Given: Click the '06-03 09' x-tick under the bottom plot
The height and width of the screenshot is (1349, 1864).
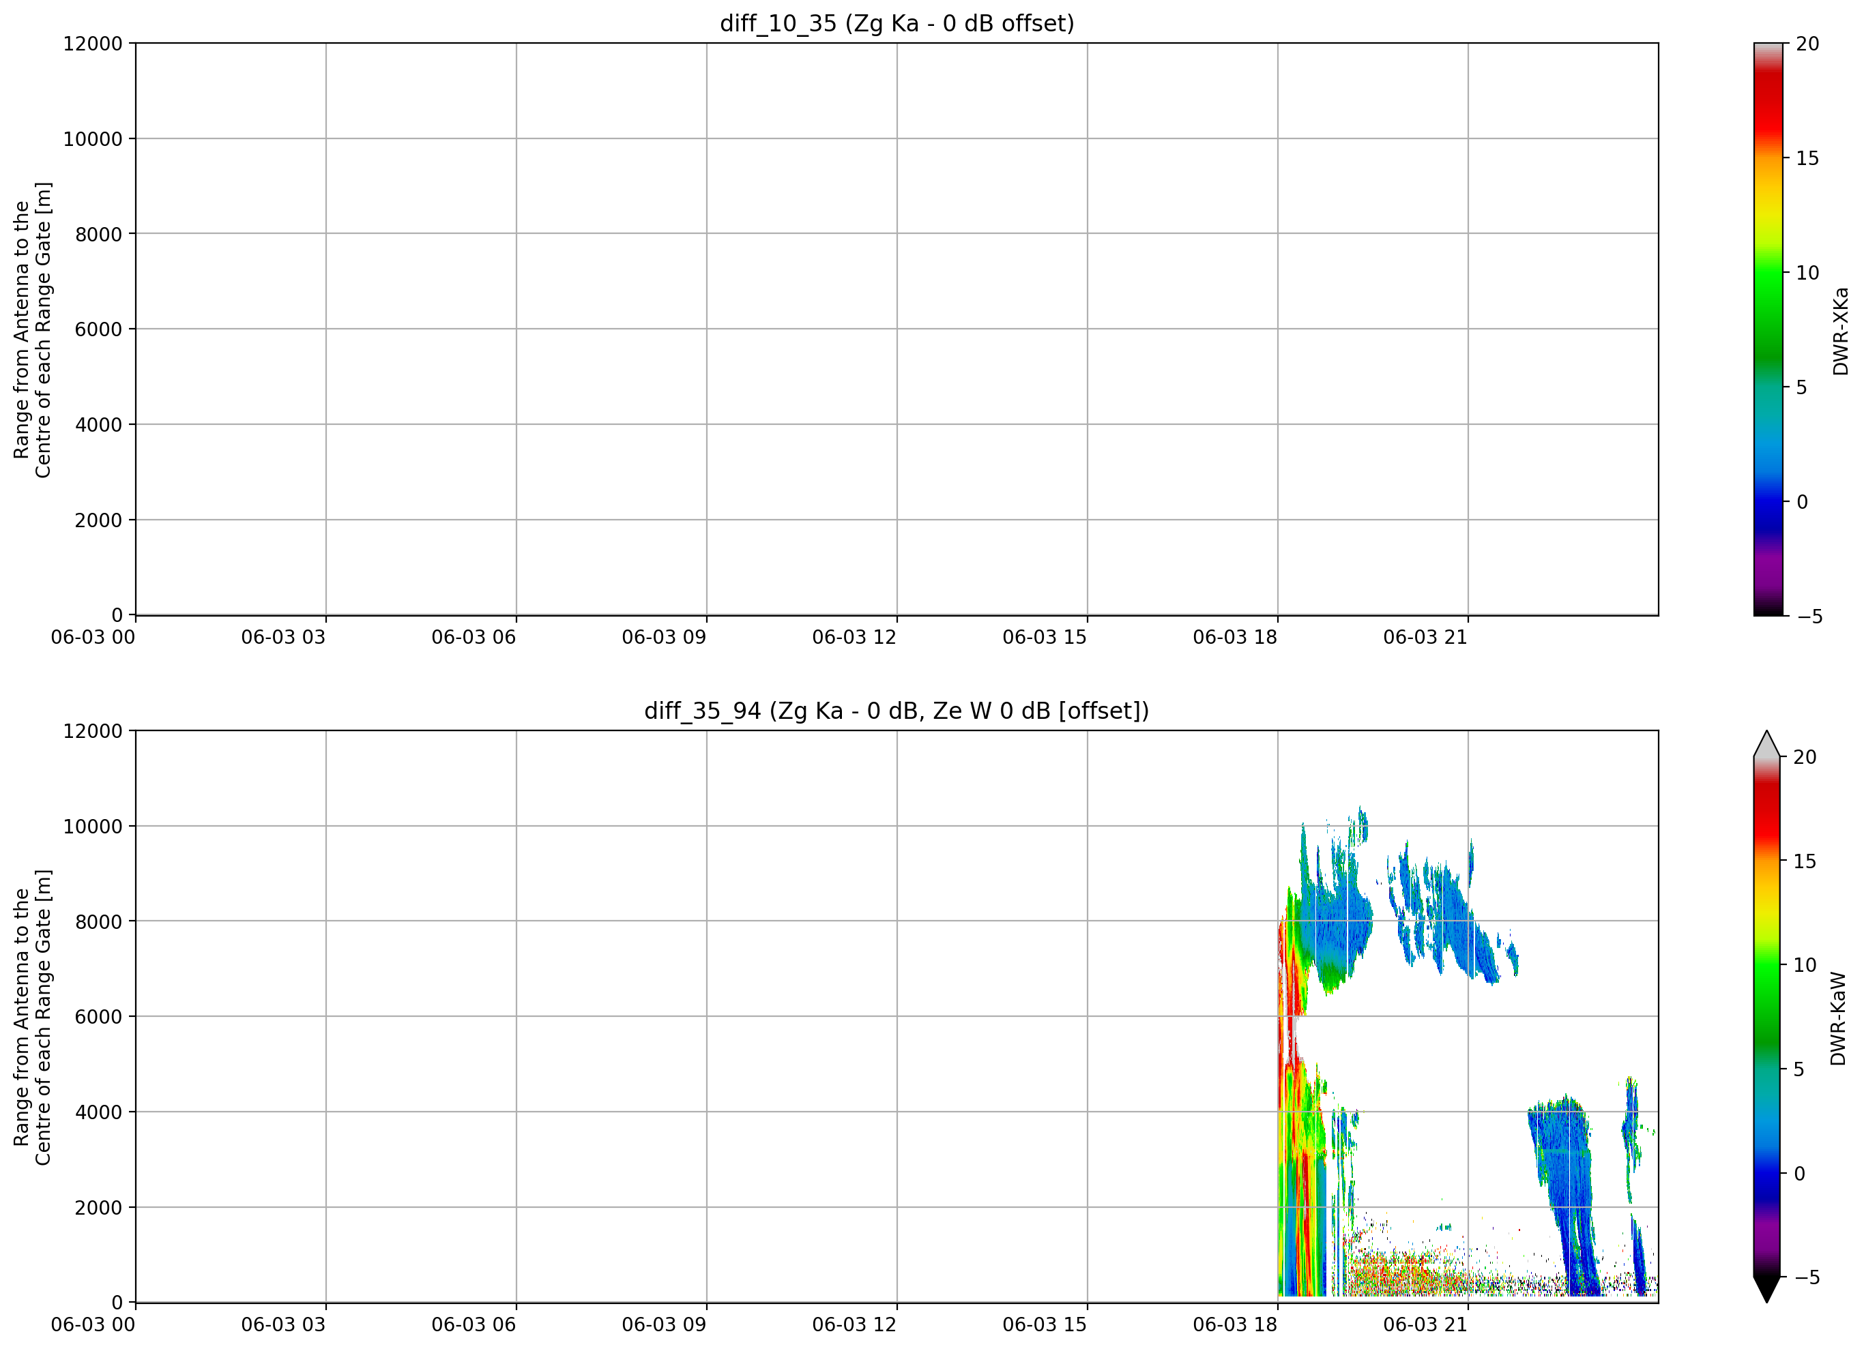Looking at the screenshot, I should (664, 1325).
